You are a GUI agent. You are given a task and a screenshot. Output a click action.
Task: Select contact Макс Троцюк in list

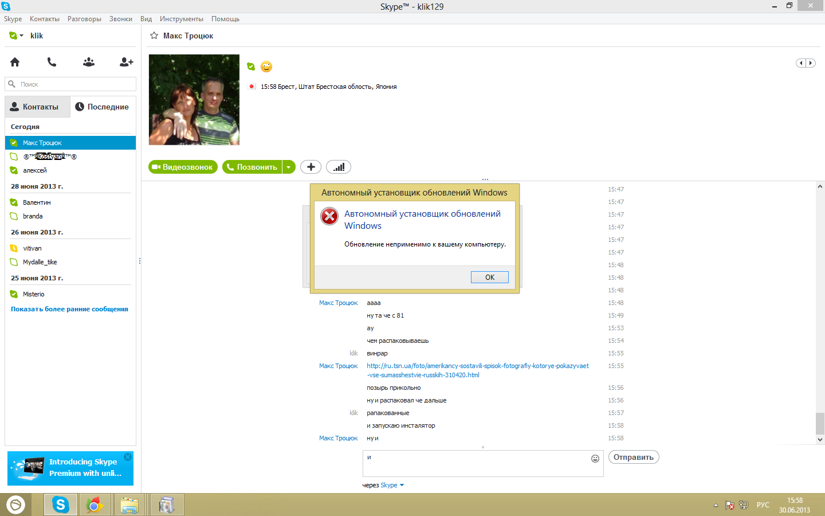point(70,143)
